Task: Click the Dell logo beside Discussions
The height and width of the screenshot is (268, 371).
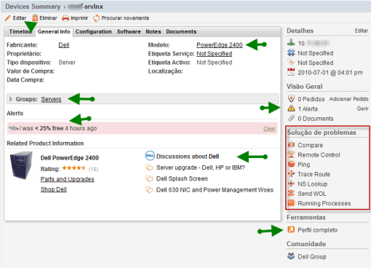Action: [x=150, y=156]
